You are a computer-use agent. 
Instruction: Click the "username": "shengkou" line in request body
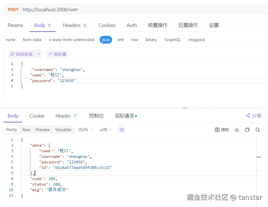59,69
